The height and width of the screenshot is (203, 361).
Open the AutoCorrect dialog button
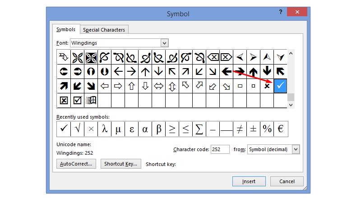coord(76,164)
